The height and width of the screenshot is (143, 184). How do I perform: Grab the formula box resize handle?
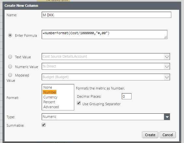click(165, 37)
